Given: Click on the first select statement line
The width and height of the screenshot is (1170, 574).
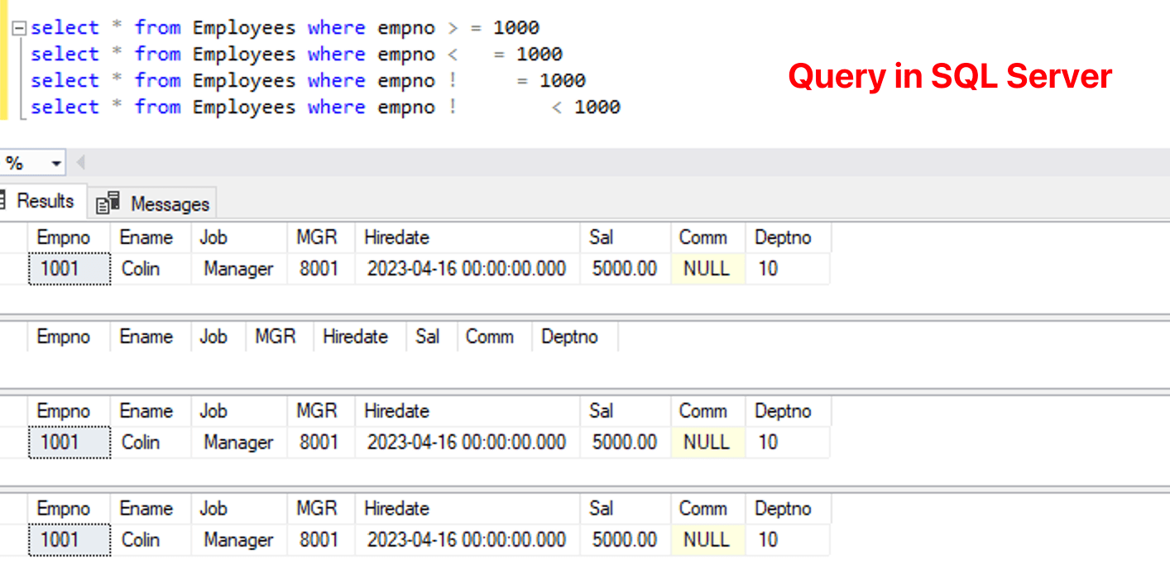Looking at the screenshot, I should (248, 26).
